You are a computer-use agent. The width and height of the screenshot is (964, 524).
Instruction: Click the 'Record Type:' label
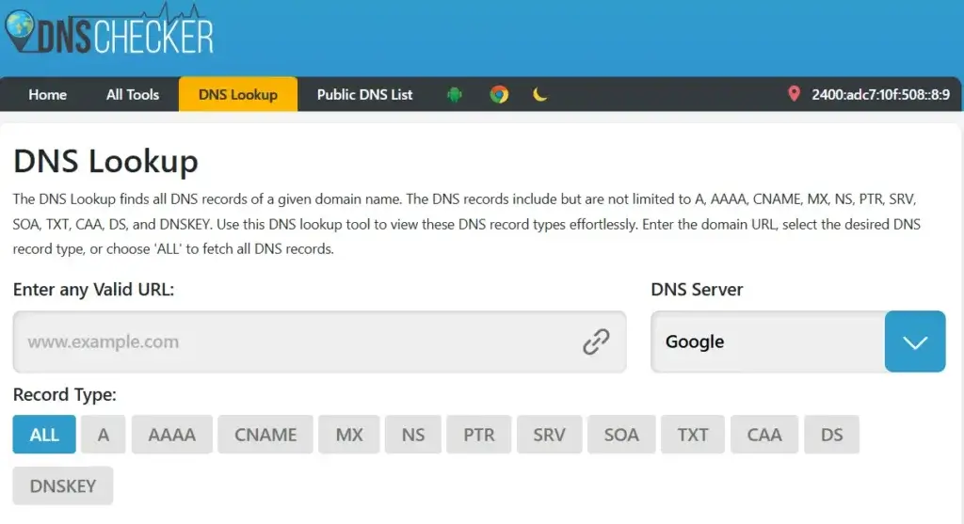tap(65, 394)
